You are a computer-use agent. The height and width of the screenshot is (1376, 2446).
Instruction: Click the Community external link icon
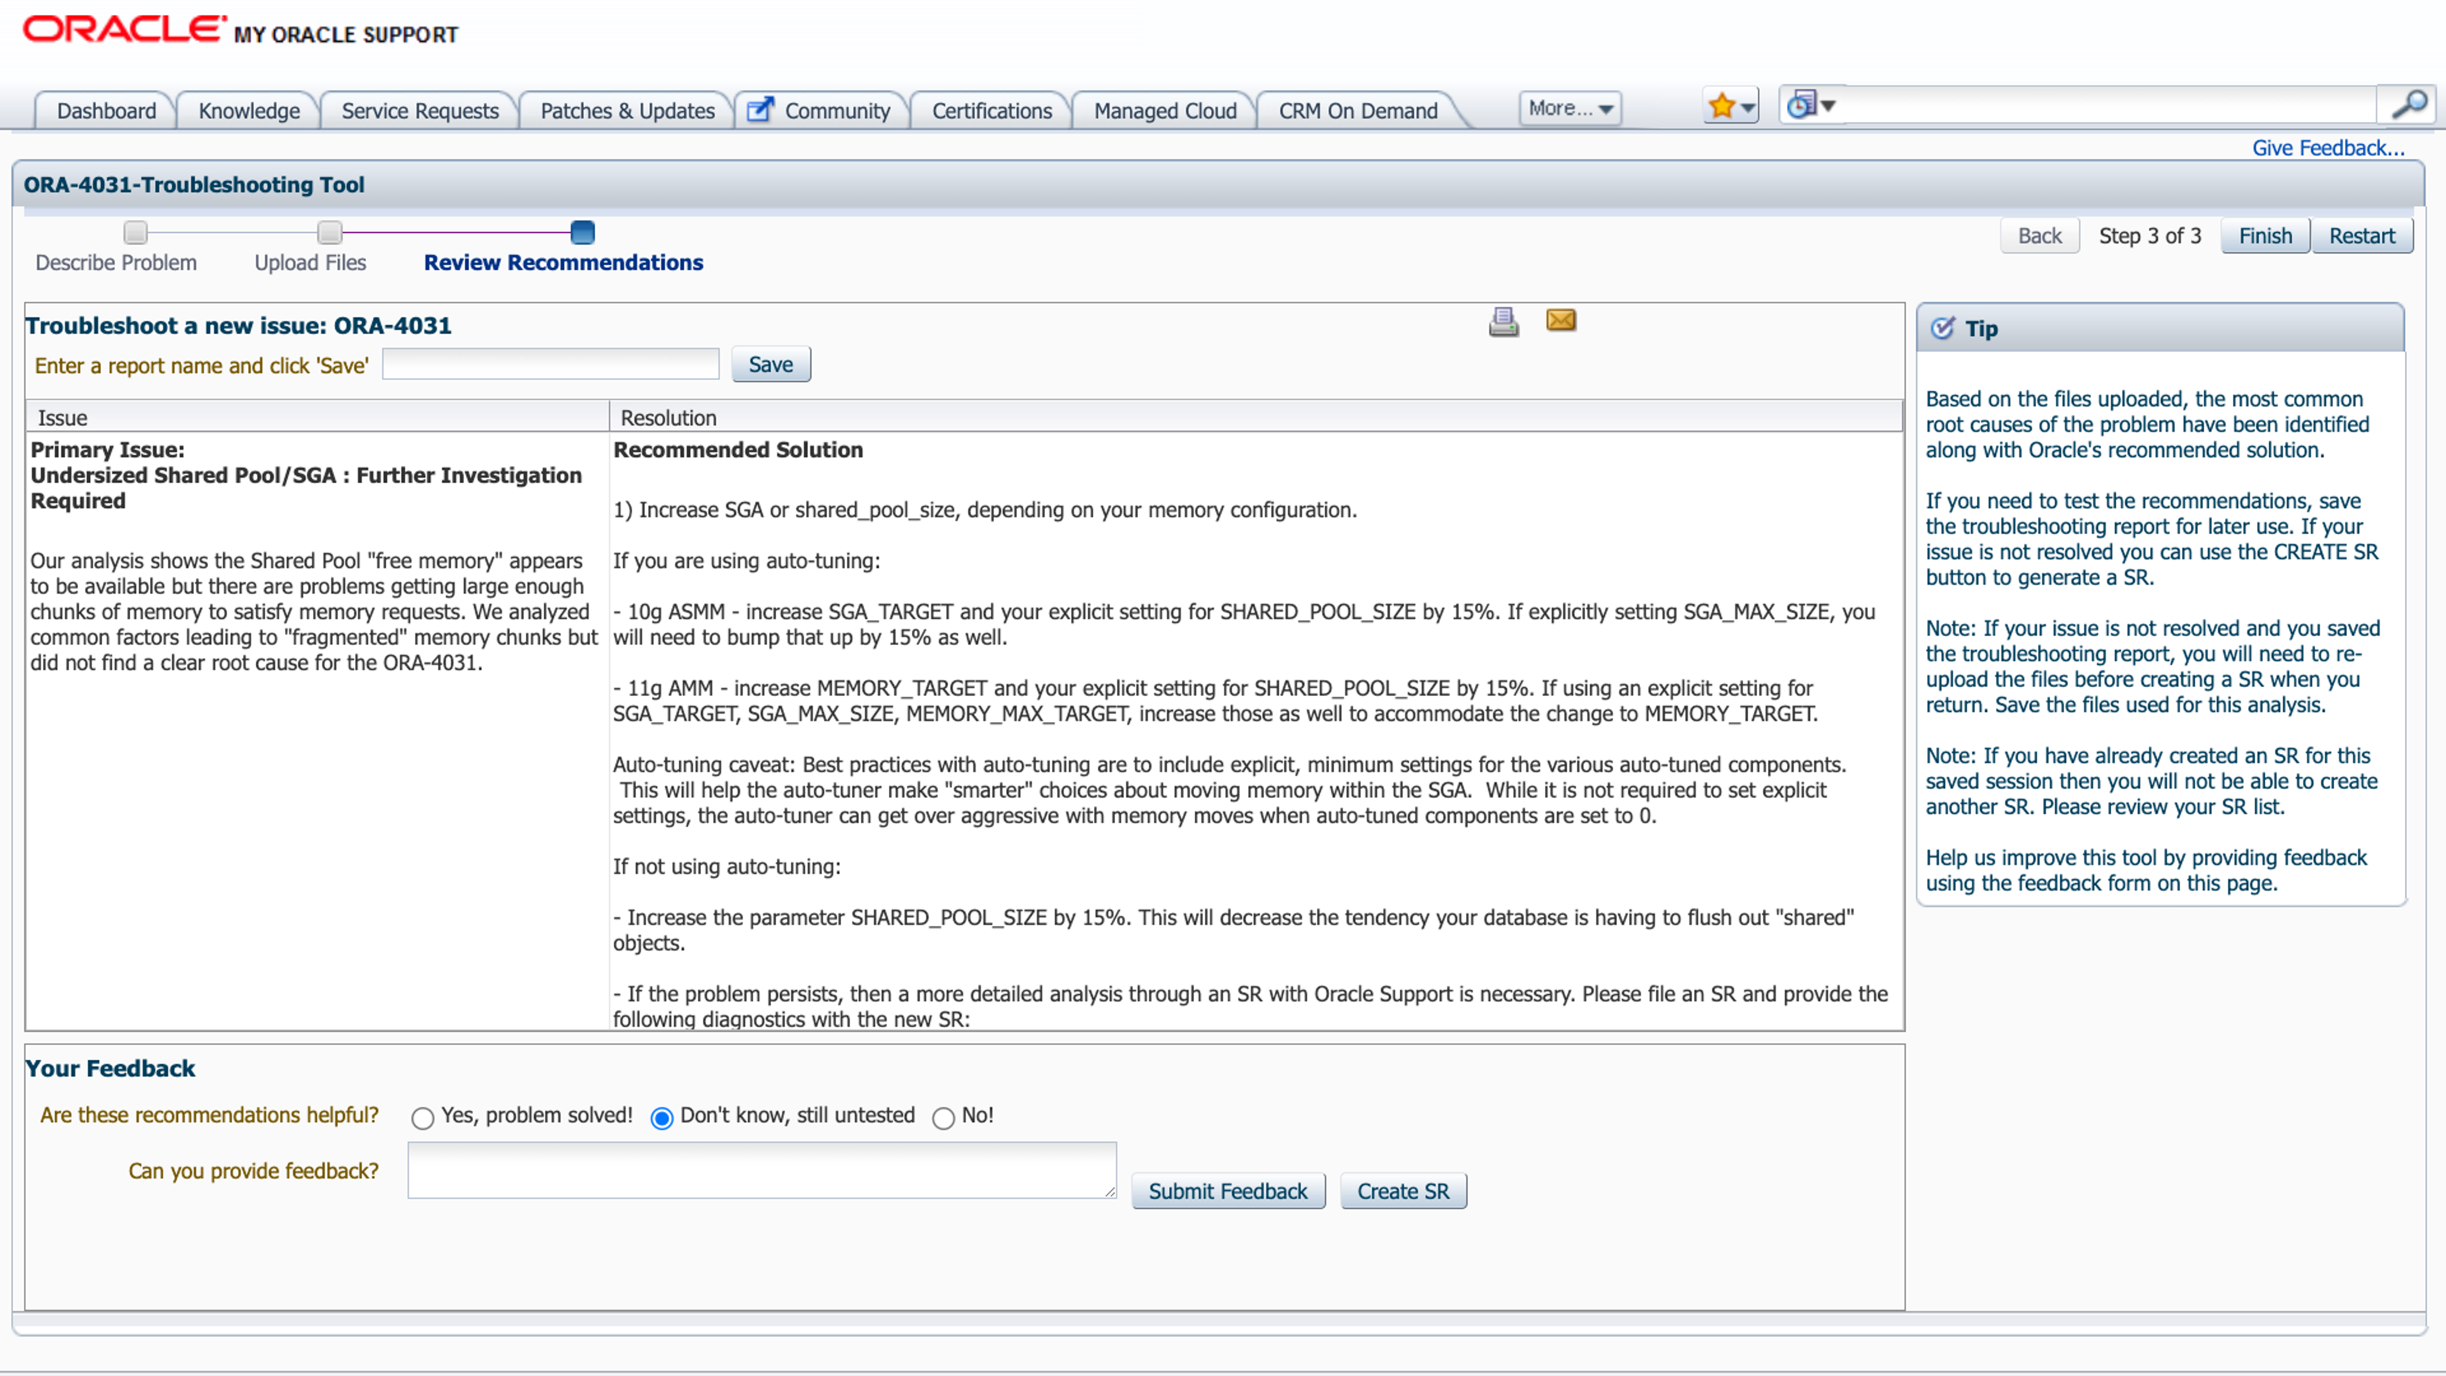pyautogui.click(x=759, y=110)
